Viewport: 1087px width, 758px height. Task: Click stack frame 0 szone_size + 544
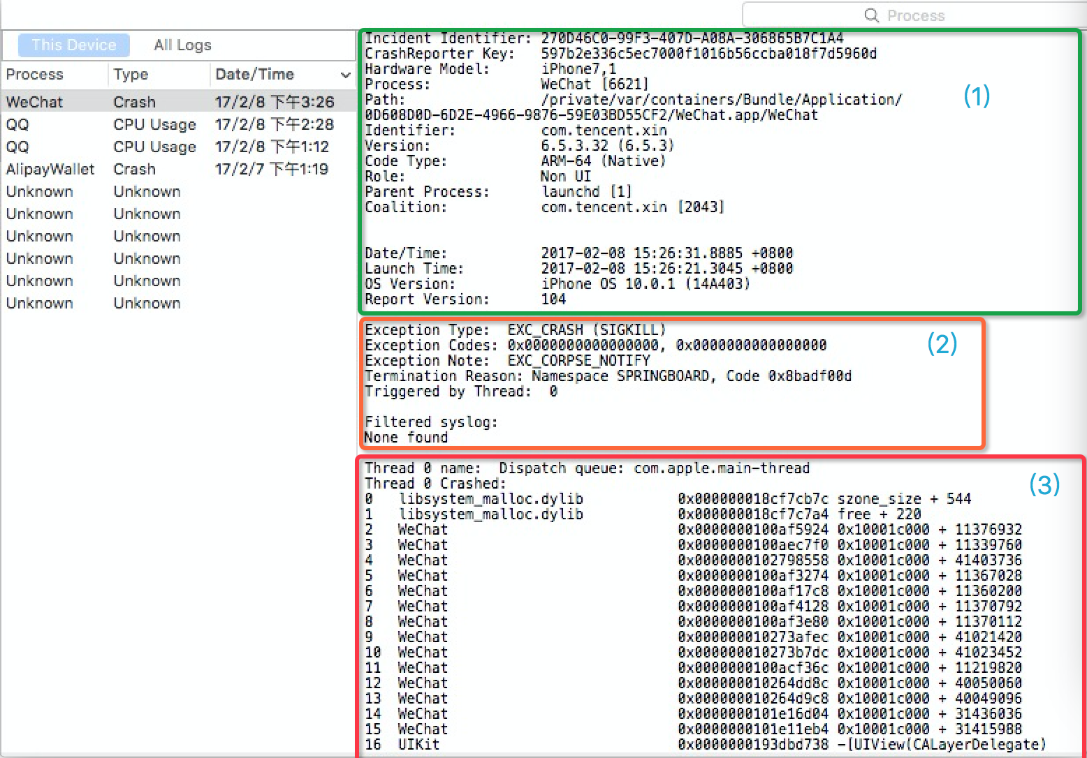coord(668,499)
